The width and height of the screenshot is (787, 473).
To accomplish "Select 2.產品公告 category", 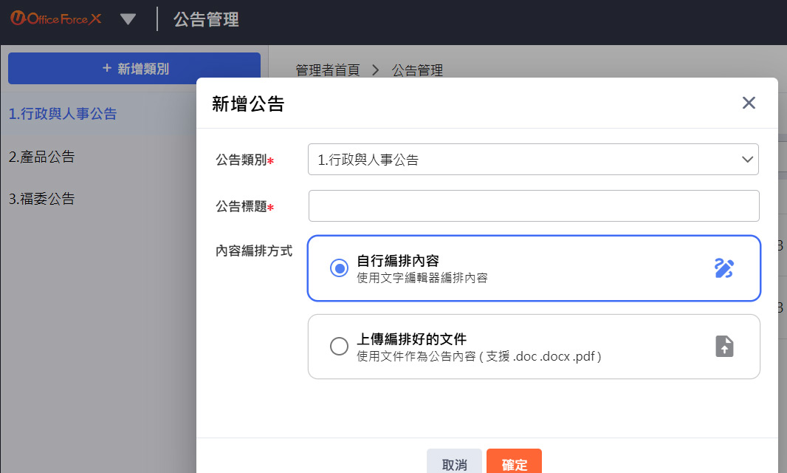I will pyautogui.click(x=41, y=157).
